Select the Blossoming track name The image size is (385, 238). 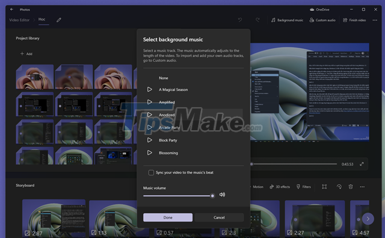168,153
